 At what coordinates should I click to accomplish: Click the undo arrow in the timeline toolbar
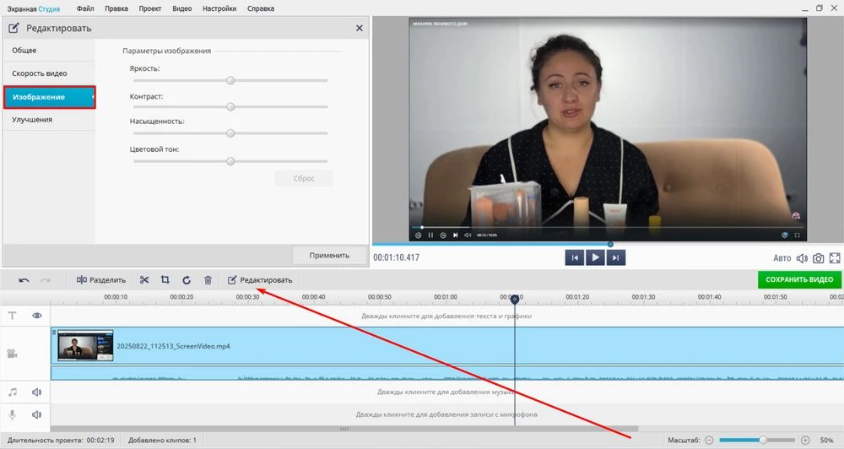pyautogui.click(x=24, y=280)
